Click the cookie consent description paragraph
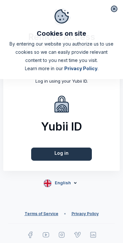Viewport: 123px width, 243px height. (x=62, y=56)
